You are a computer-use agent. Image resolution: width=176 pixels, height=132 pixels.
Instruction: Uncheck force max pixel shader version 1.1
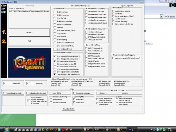[x=55, y=56]
